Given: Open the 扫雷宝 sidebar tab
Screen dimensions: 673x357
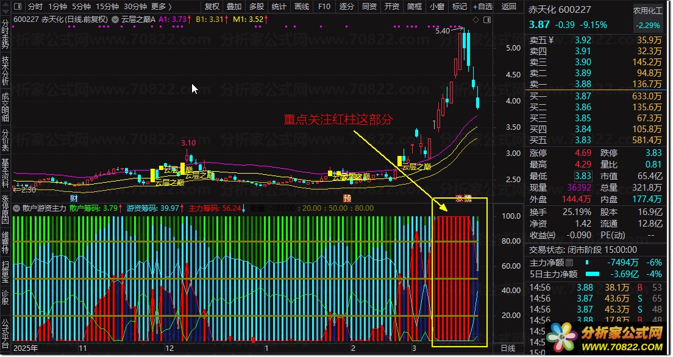Looking at the screenshot, I should pyautogui.click(x=5, y=272).
